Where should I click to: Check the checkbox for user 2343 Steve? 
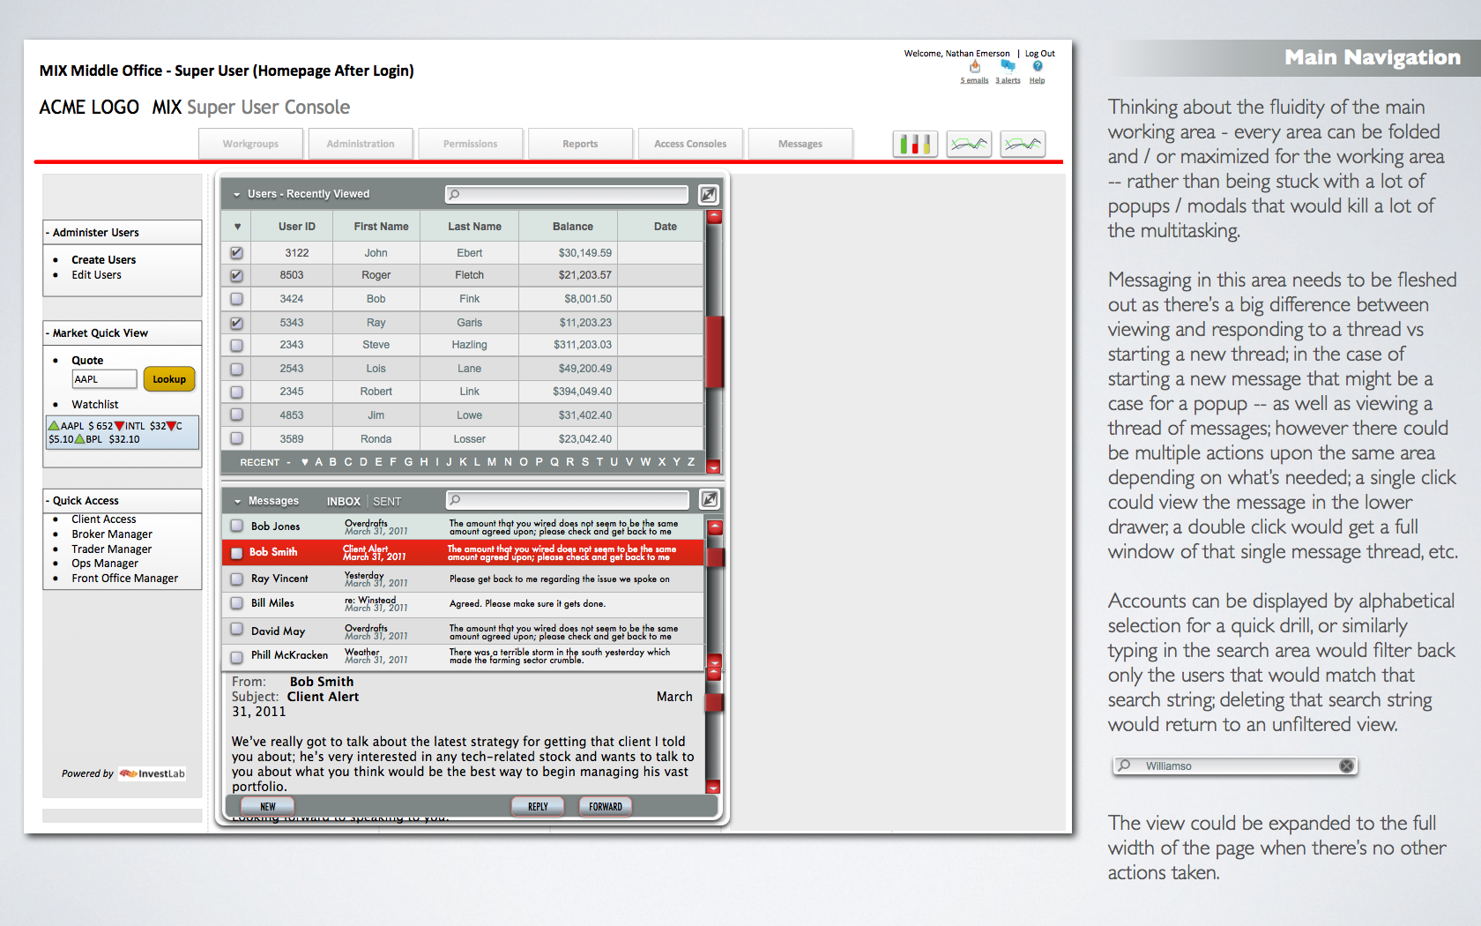(x=236, y=345)
